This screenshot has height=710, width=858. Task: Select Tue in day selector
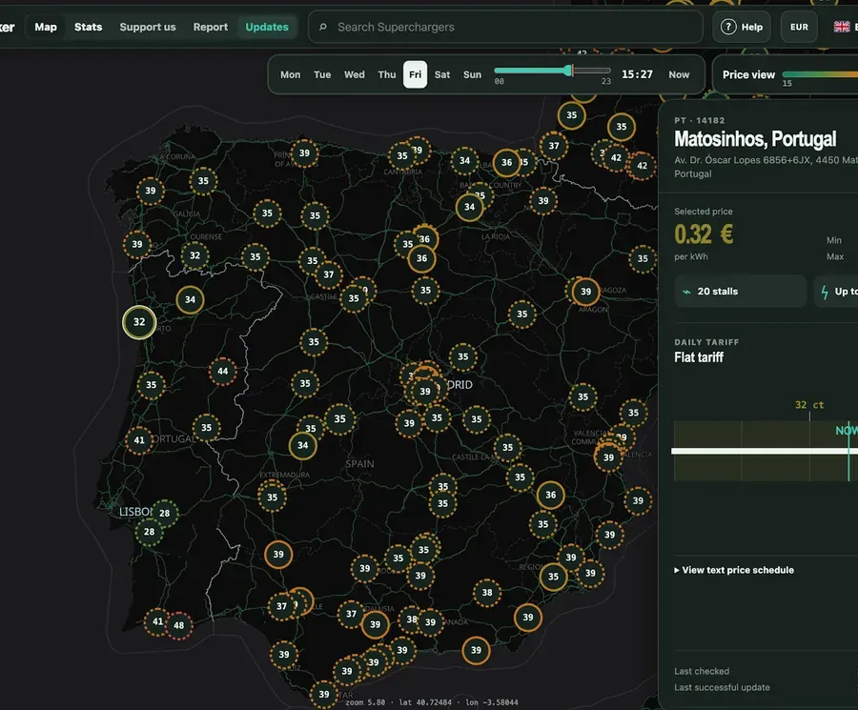(x=322, y=74)
